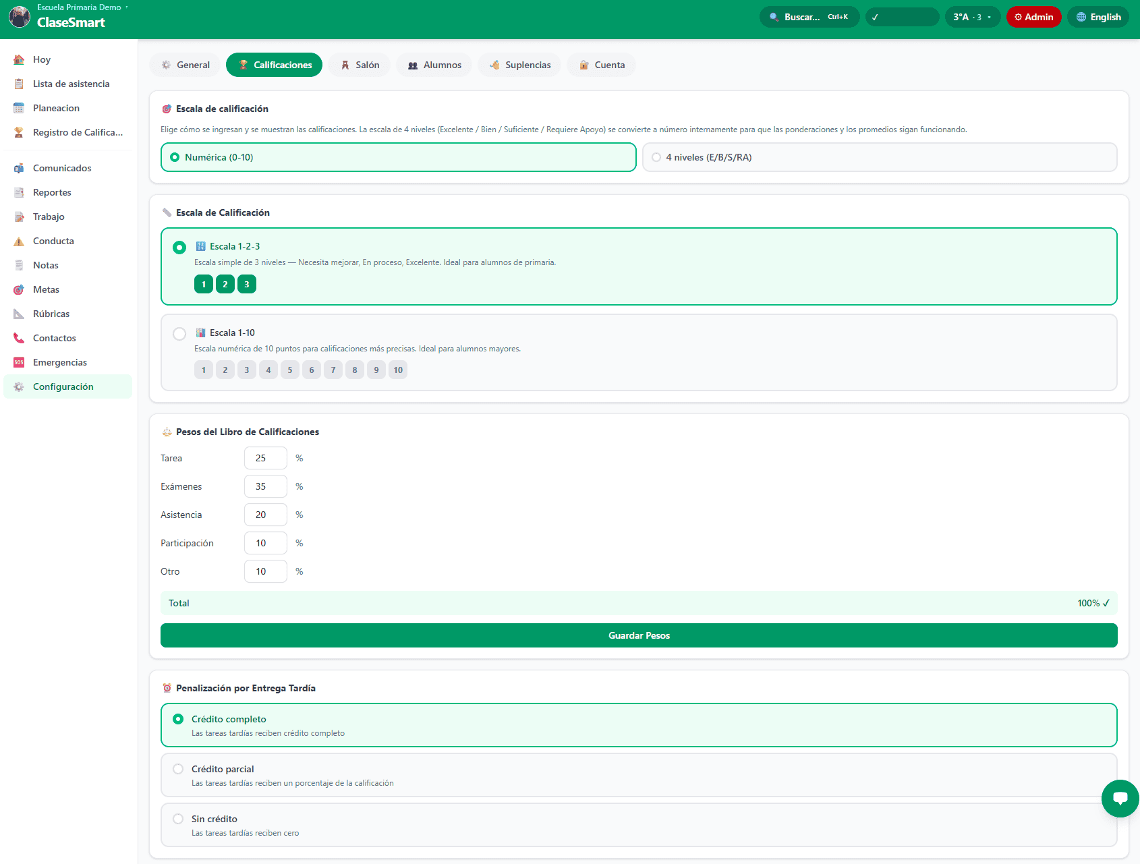The image size is (1140, 864).
Task: Click the chair icon on Salón tab
Action: (x=345, y=65)
